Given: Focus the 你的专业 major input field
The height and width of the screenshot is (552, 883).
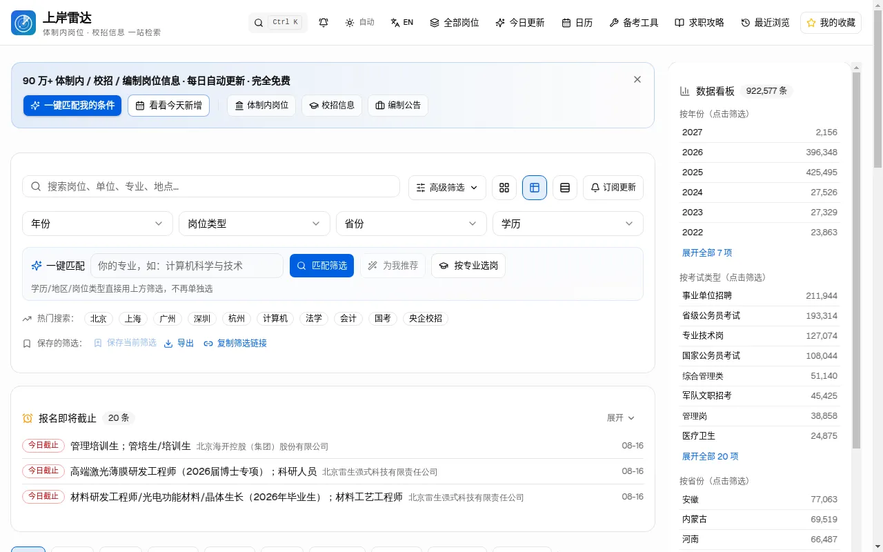Looking at the screenshot, I should (187, 266).
